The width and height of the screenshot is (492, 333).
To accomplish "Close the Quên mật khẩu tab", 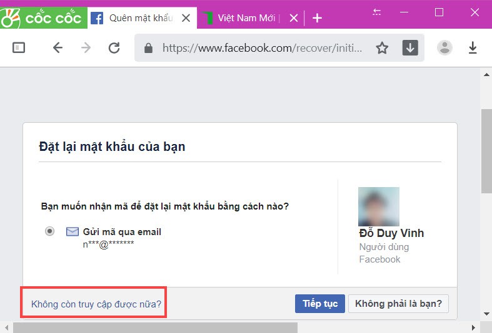I will (186, 18).
